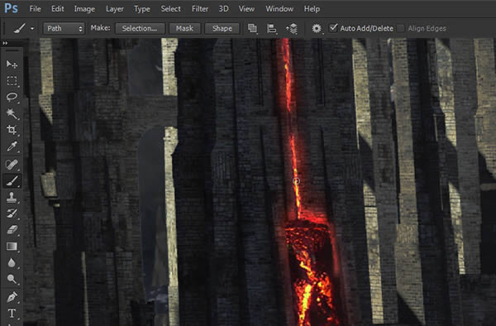496x326 pixels.
Task: Select the Blur tool
Action: tap(12, 262)
